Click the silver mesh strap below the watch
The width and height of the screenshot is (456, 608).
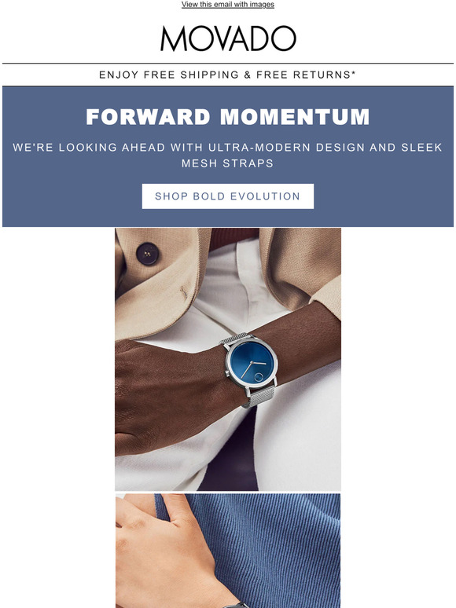point(259,397)
